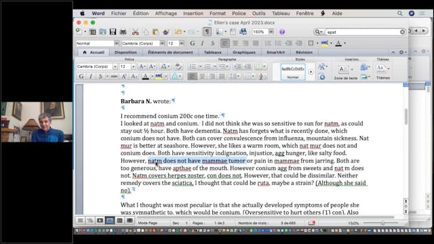Screen dimensions: 434x244
Task: Select the Normal style thumbnail
Action: (x=293, y=72)
